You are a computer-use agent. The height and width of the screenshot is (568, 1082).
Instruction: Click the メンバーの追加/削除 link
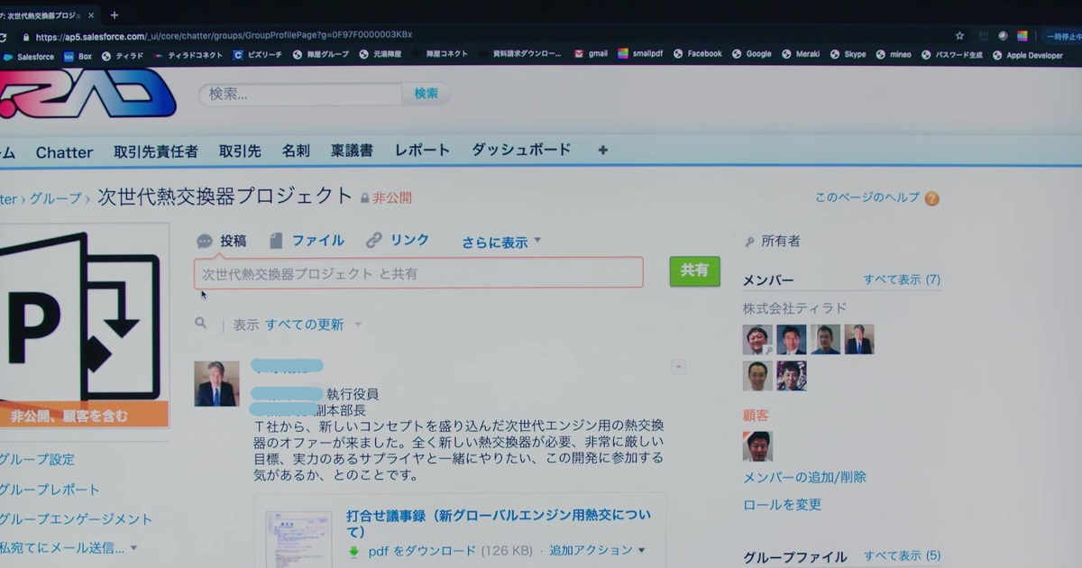click(804, 477)
